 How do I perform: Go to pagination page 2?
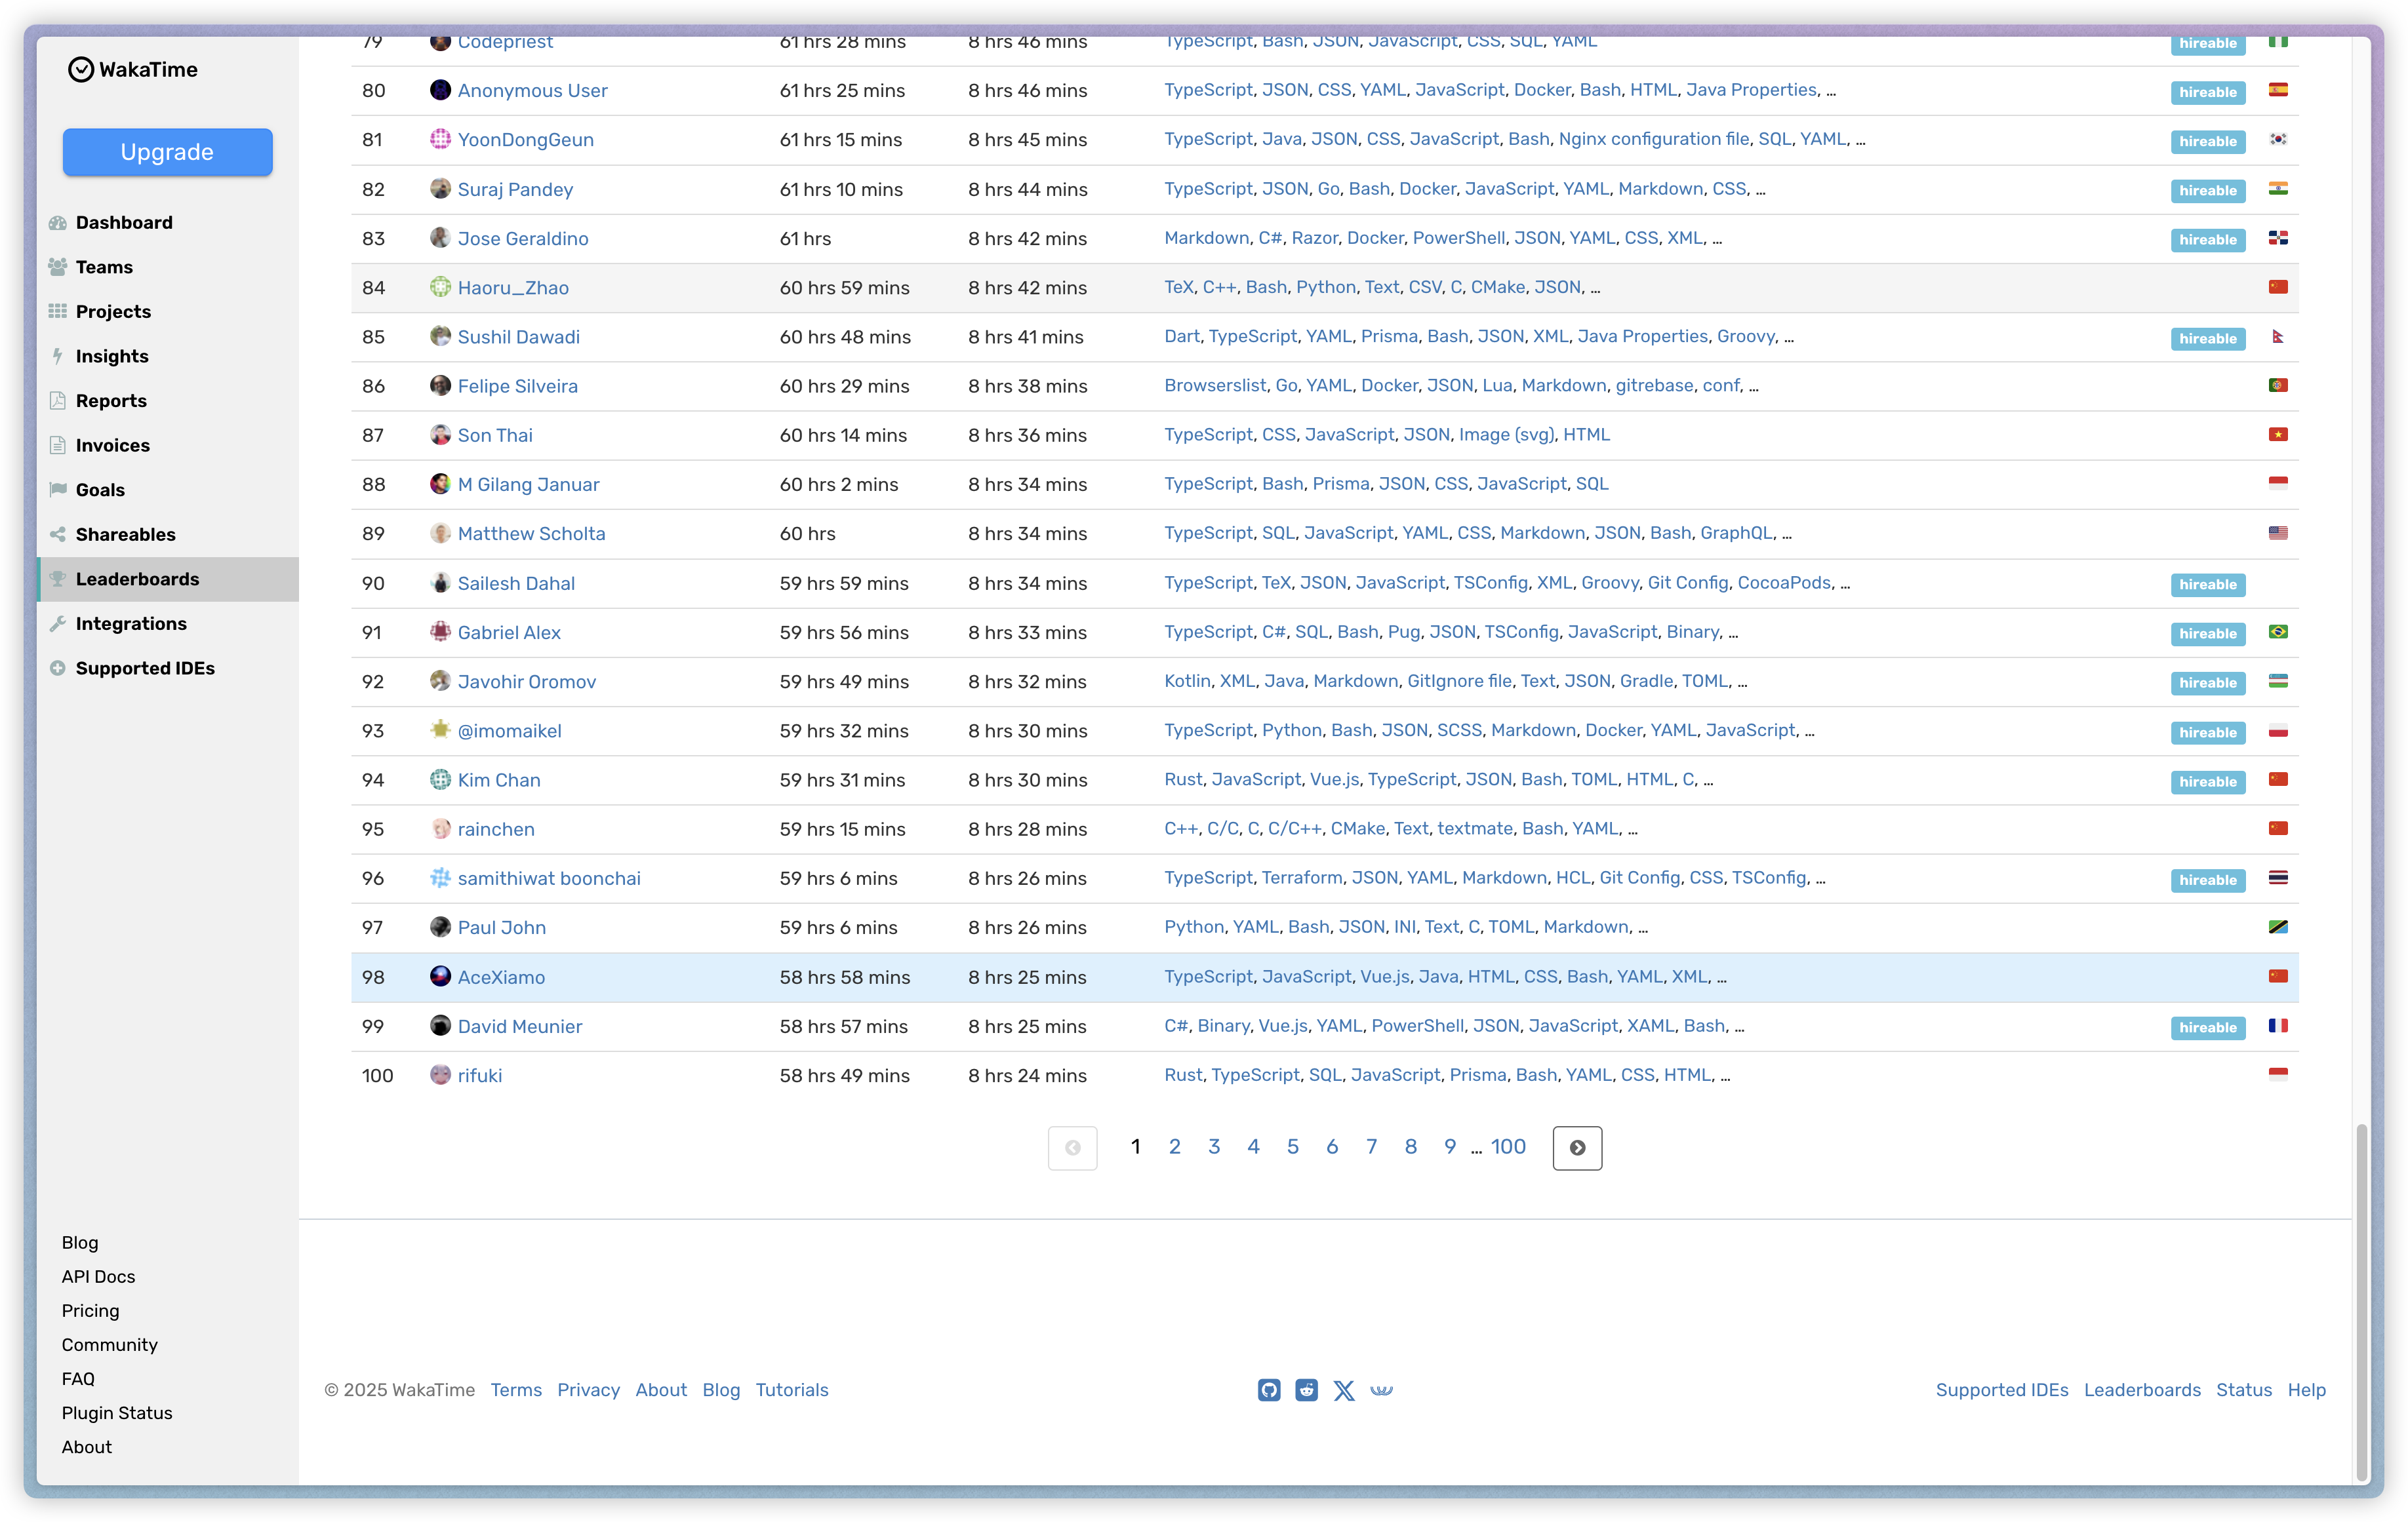tap(1174, 1146)
